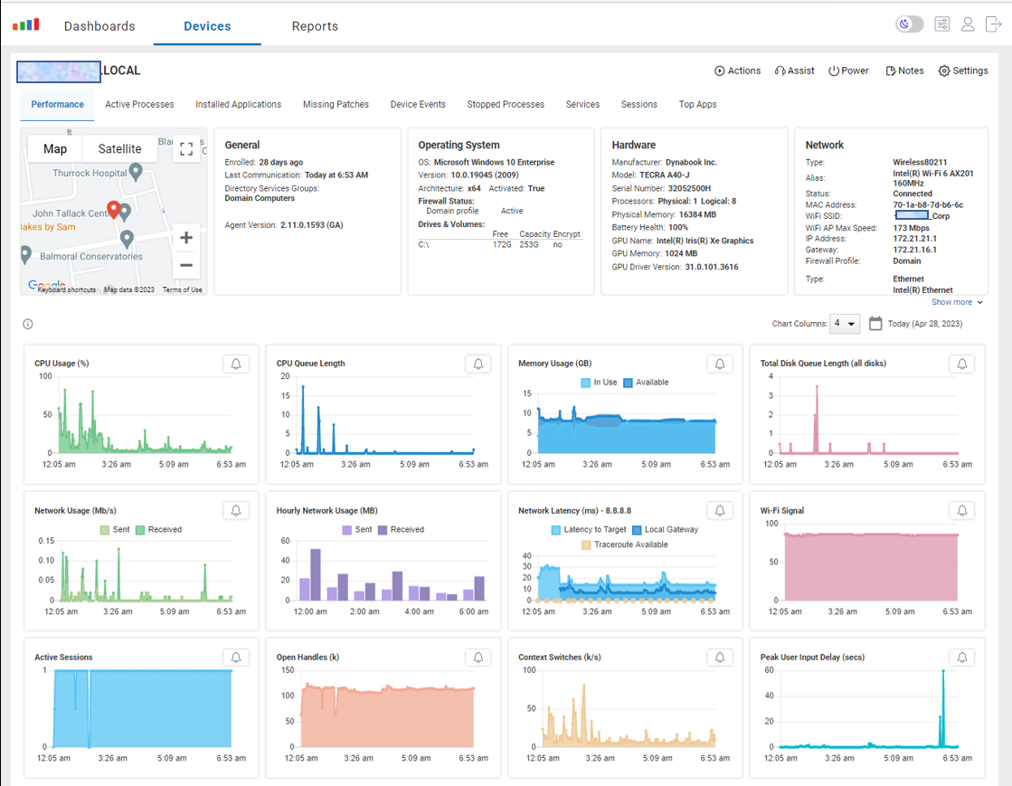Click the info icon above the charts
Screen dimensions: 1012x786
point(28,324)
